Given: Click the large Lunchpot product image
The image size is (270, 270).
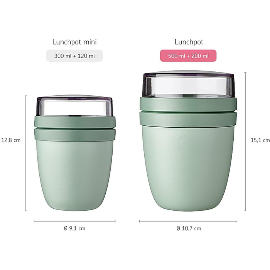Looking at the screenshot, I should (x=188, y=141).
